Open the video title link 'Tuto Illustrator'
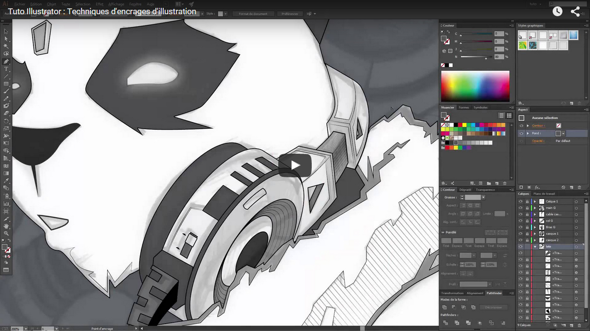590x331 pixels. [102, 11]
